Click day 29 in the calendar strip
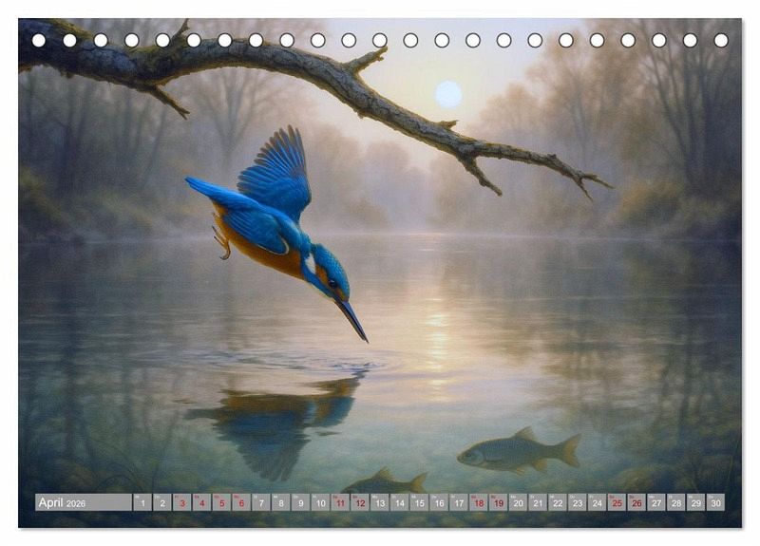The height and width of the screenshot is (546, 760). [x=696, y=502]
